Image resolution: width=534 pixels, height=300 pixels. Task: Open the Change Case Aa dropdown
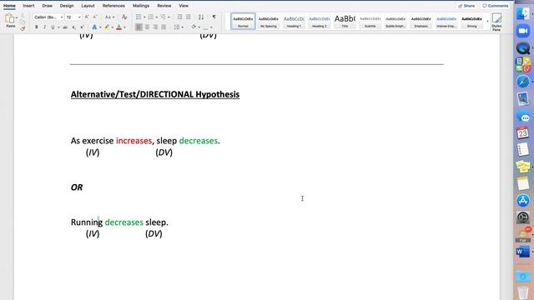coord(109,17)
